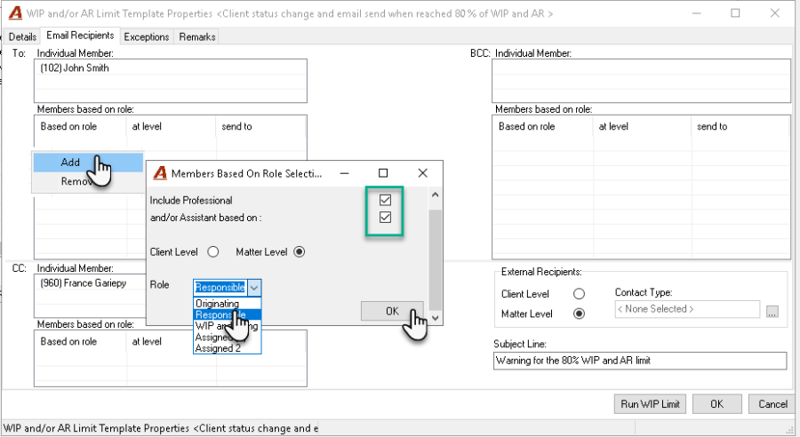Choose Add from the context menu
This screenshot has height=437, width=800.
88,163
